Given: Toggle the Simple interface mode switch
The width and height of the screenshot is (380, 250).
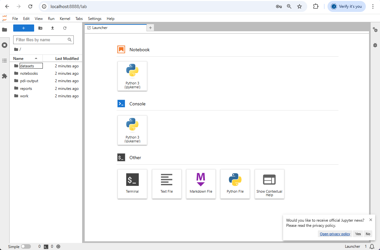Looking at the screenshot, I should click(26, 246).
